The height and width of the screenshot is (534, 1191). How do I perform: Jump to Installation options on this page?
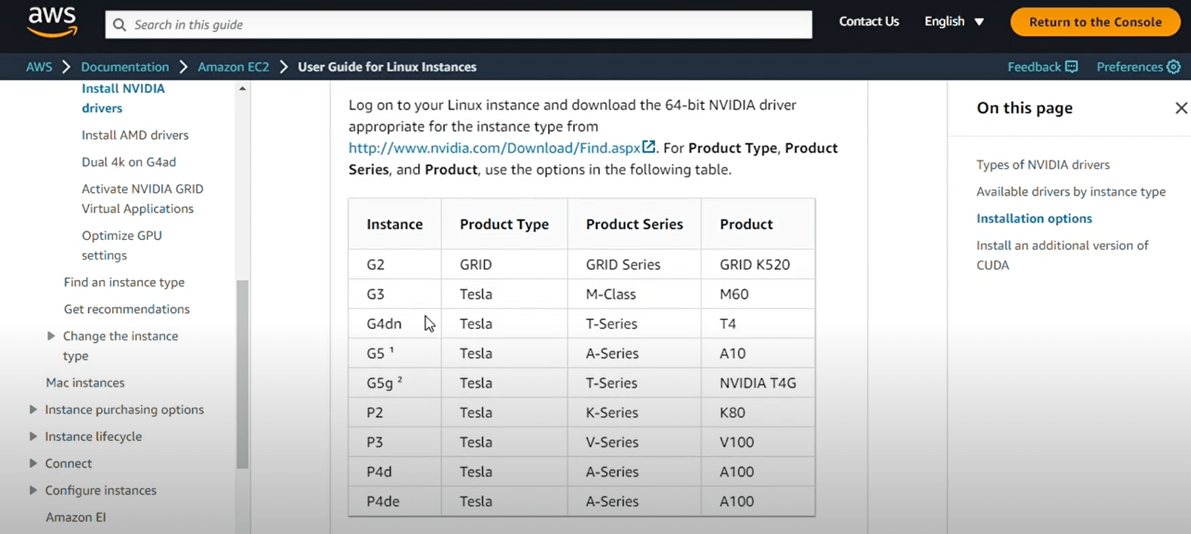1034,218
